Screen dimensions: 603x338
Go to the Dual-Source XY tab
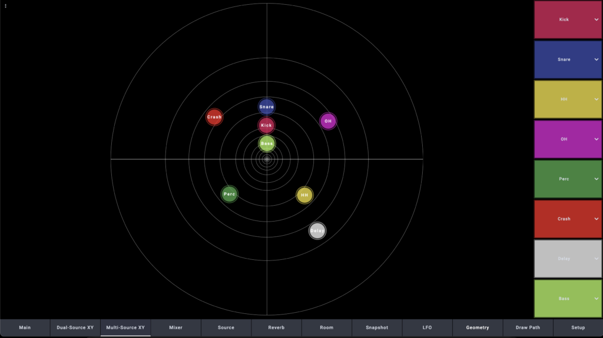(75, 327)
